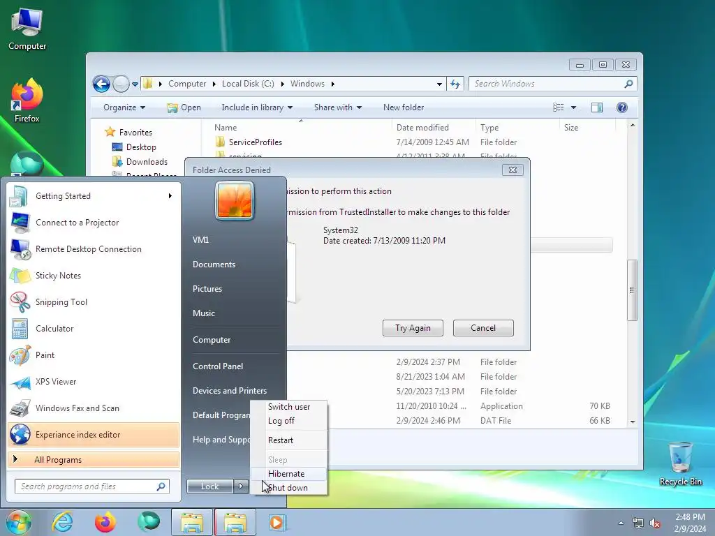
Task: Select Log off from power menu
Action: [289, 421]
